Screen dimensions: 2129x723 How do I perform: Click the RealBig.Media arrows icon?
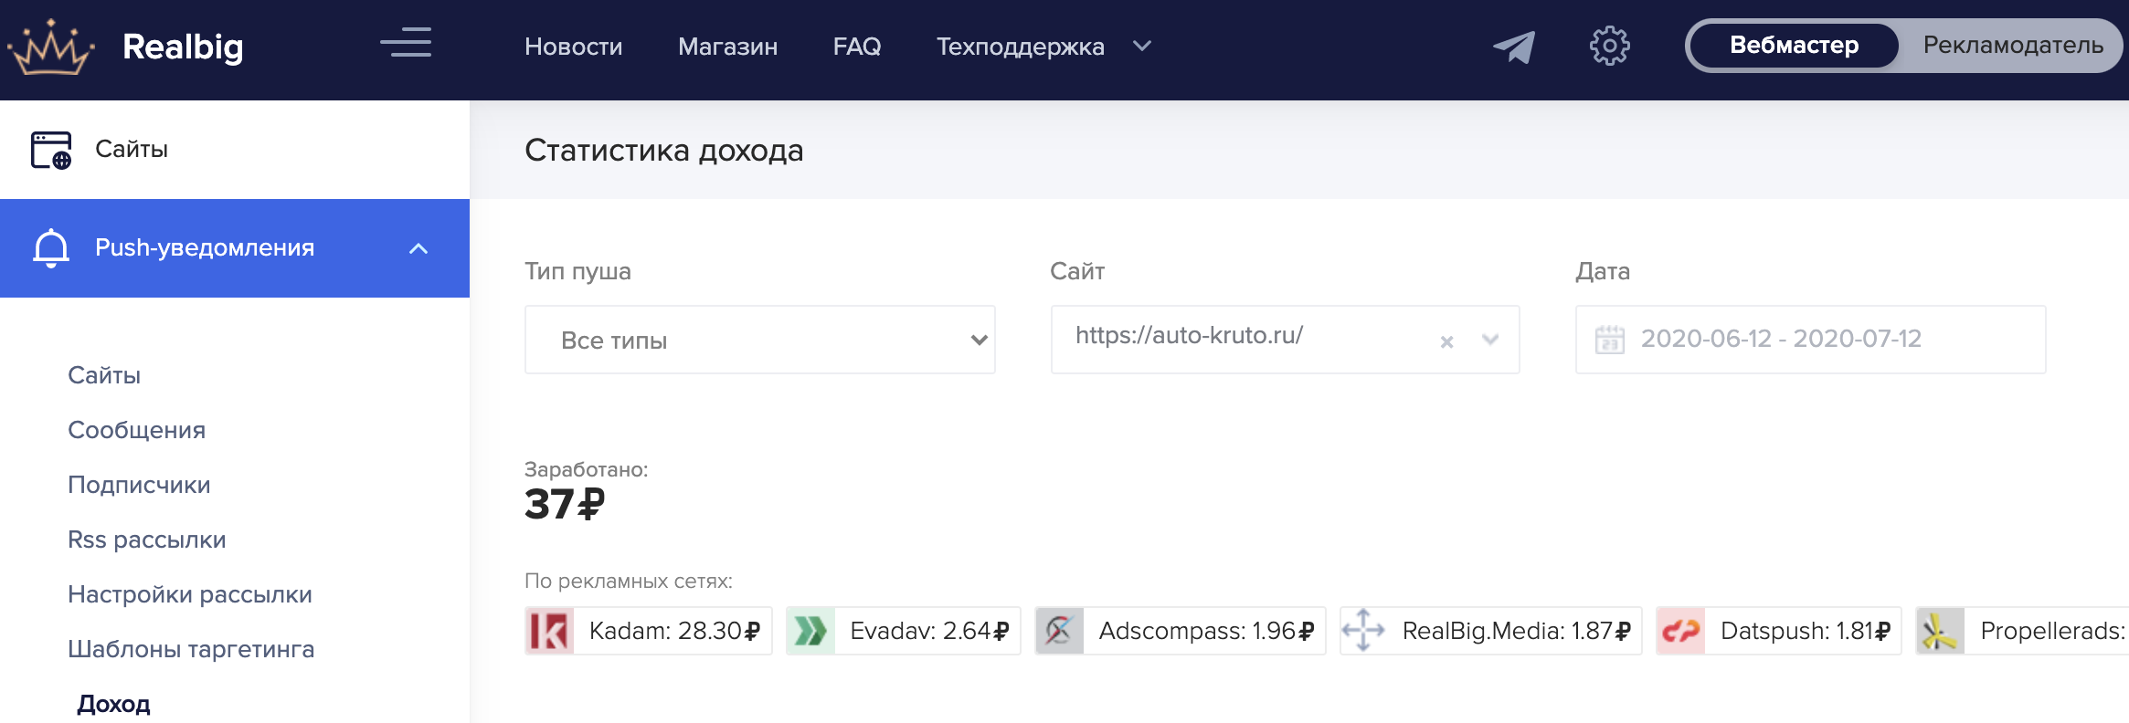pos(1363,631)
